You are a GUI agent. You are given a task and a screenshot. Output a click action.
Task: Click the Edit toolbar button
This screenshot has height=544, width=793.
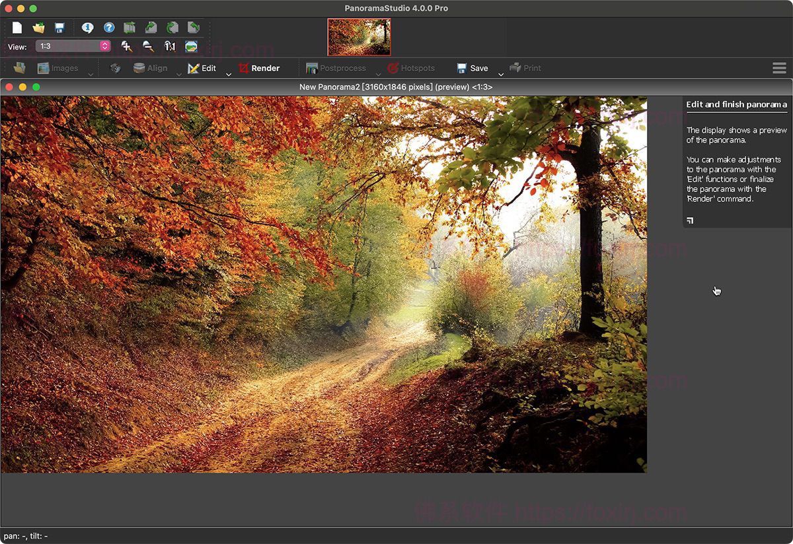click(x=202, y=68)
